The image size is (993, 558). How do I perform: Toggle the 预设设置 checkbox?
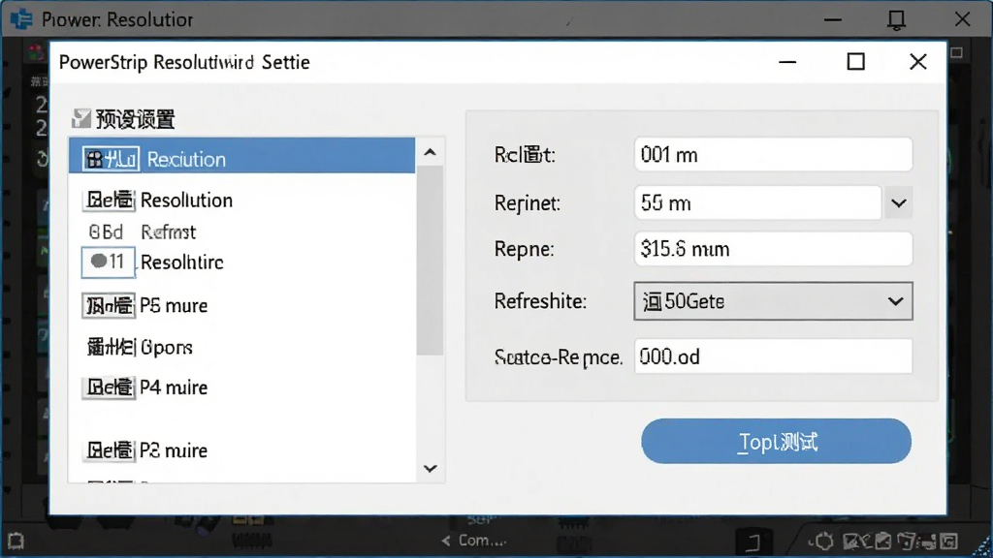coord(81,118)
